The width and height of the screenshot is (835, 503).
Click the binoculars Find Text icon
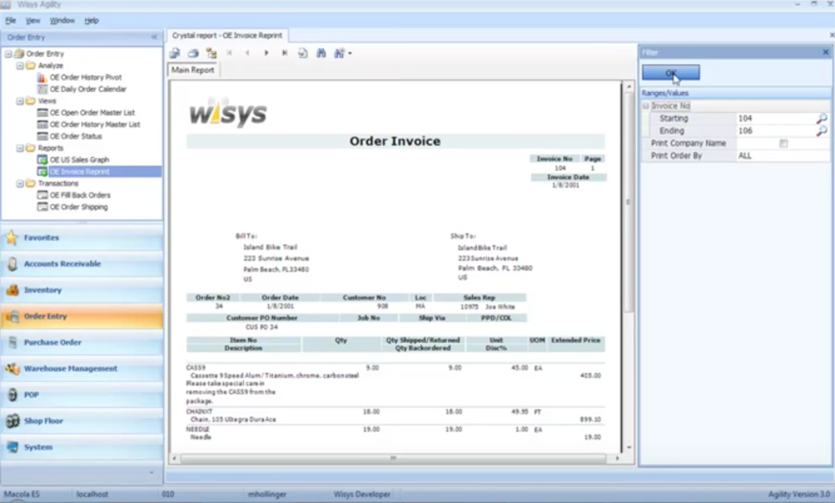pyautogui.click(x=321, y=53)
